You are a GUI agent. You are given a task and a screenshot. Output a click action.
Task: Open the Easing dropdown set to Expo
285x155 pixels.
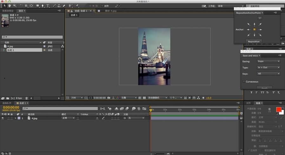(268, 61)
